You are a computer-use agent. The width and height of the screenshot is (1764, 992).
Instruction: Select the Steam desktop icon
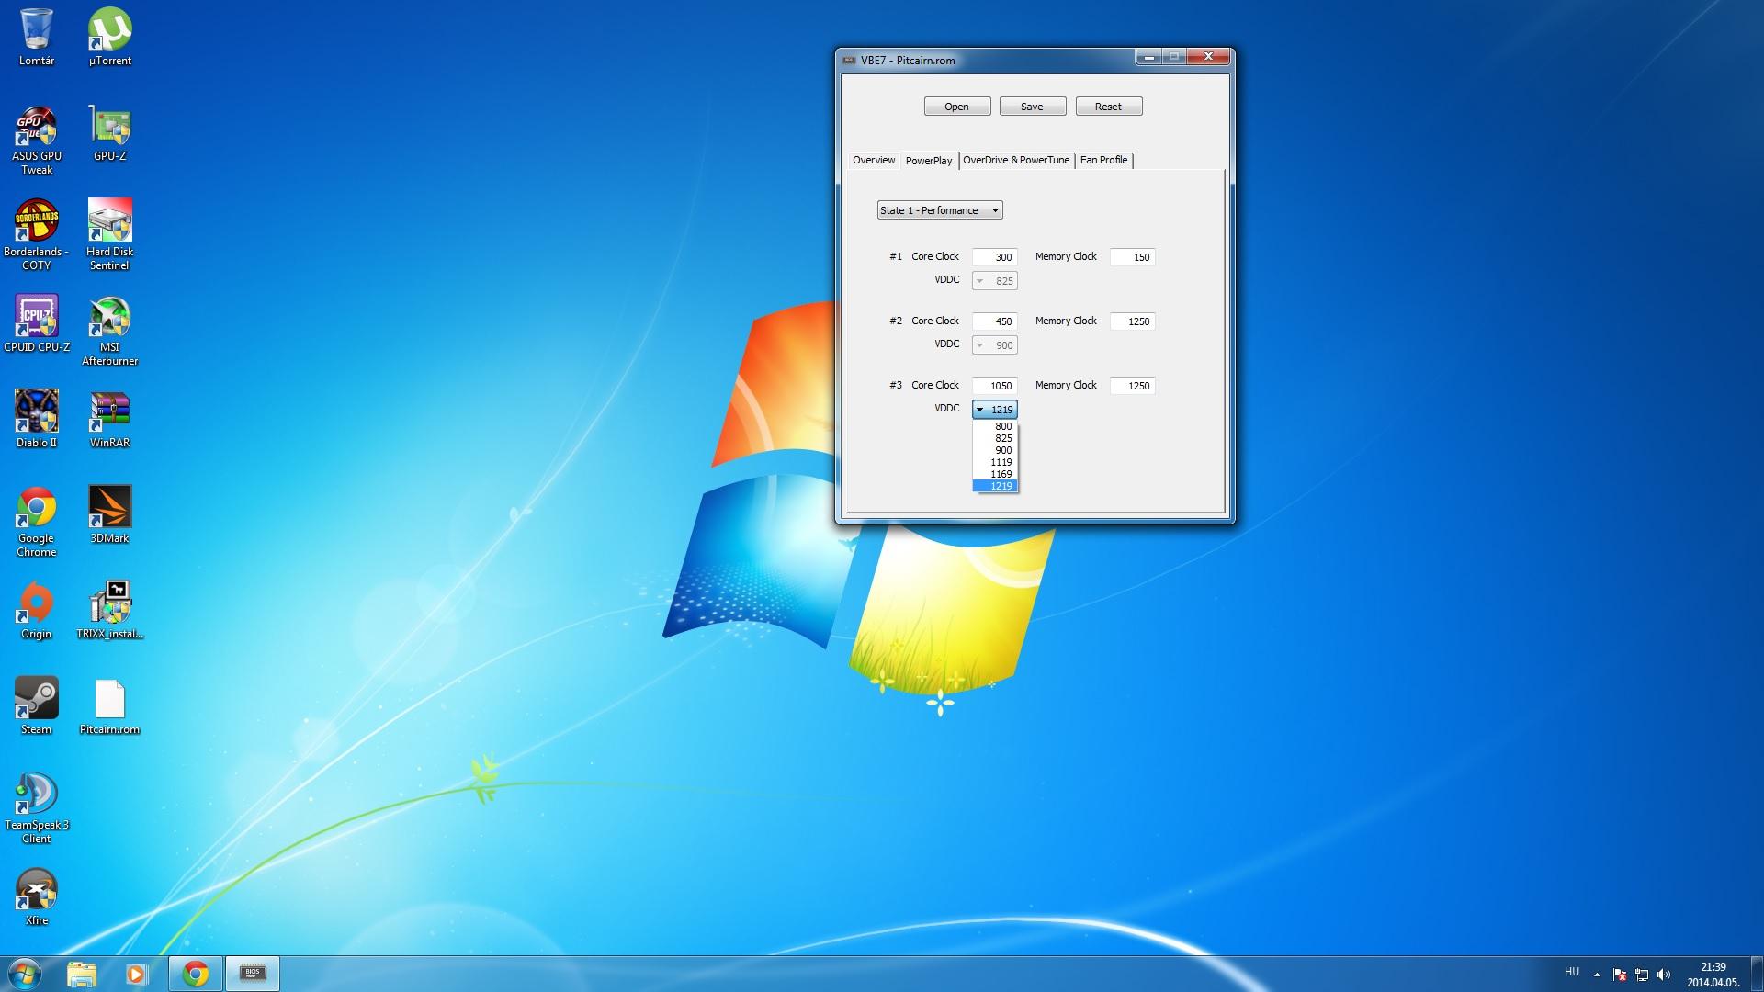[36, 705]
